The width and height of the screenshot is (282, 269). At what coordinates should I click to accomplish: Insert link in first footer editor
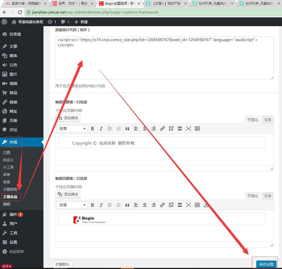162,128
